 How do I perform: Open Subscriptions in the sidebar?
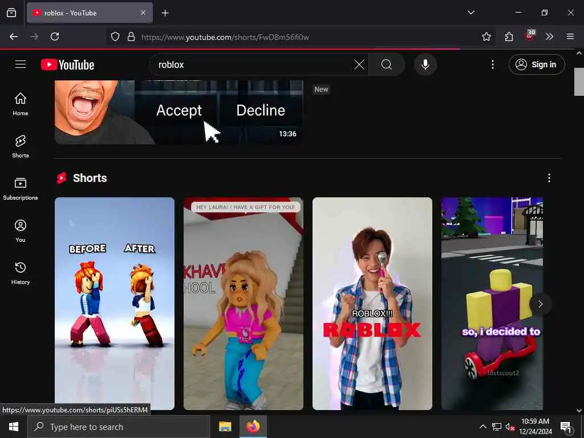coord(21,189)
